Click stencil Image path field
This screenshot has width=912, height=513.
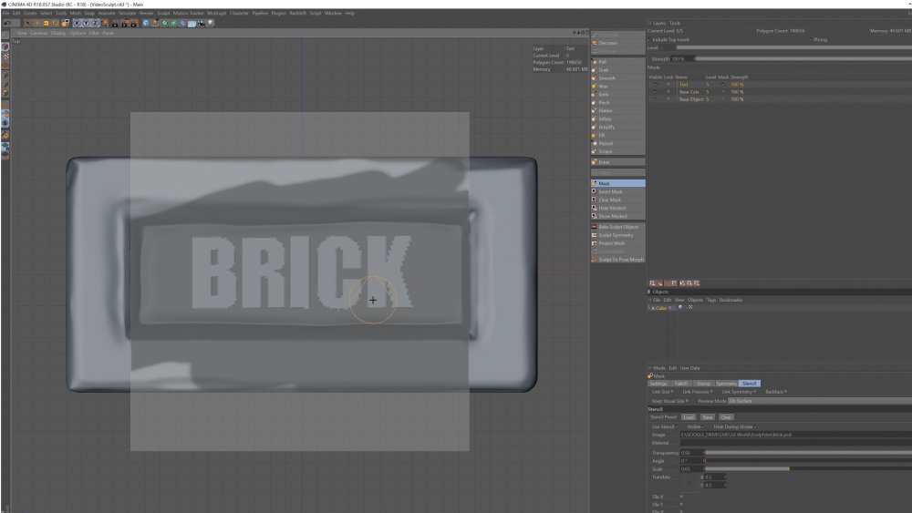point(795,435)
